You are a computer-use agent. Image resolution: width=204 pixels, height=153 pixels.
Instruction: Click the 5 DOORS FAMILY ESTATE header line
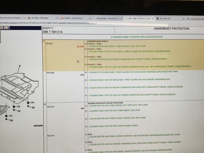click(137, 37)
